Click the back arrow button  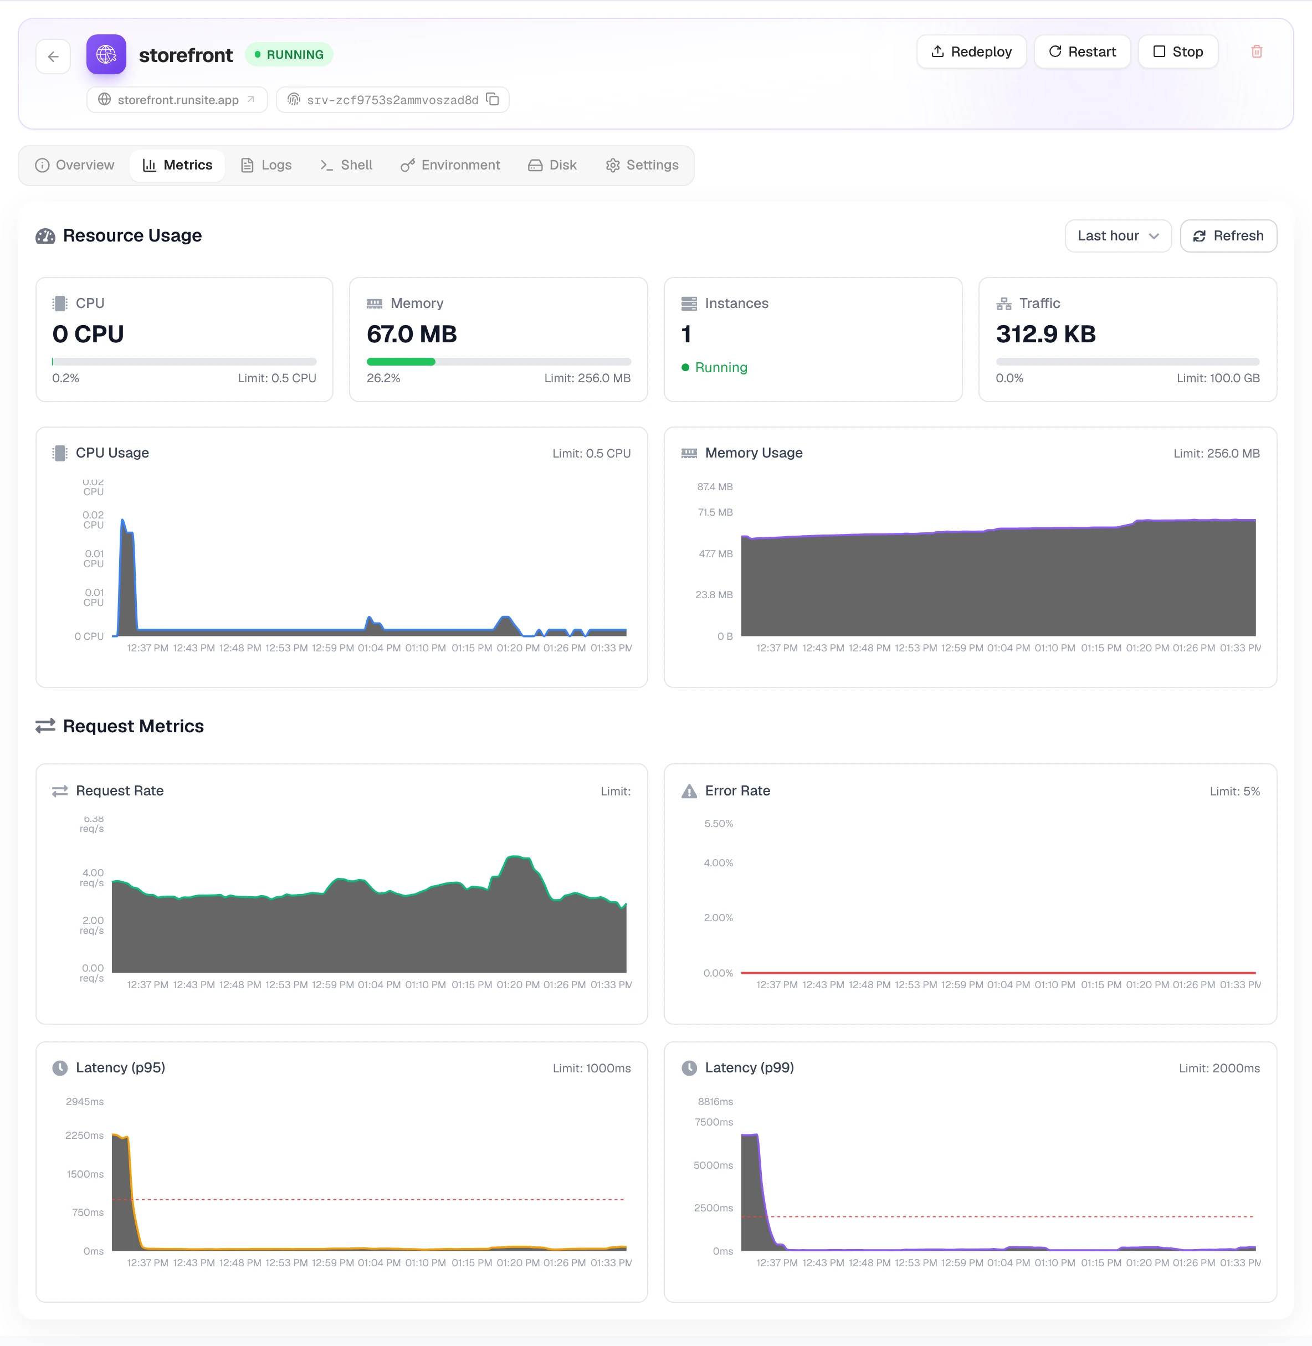[53, 56]
